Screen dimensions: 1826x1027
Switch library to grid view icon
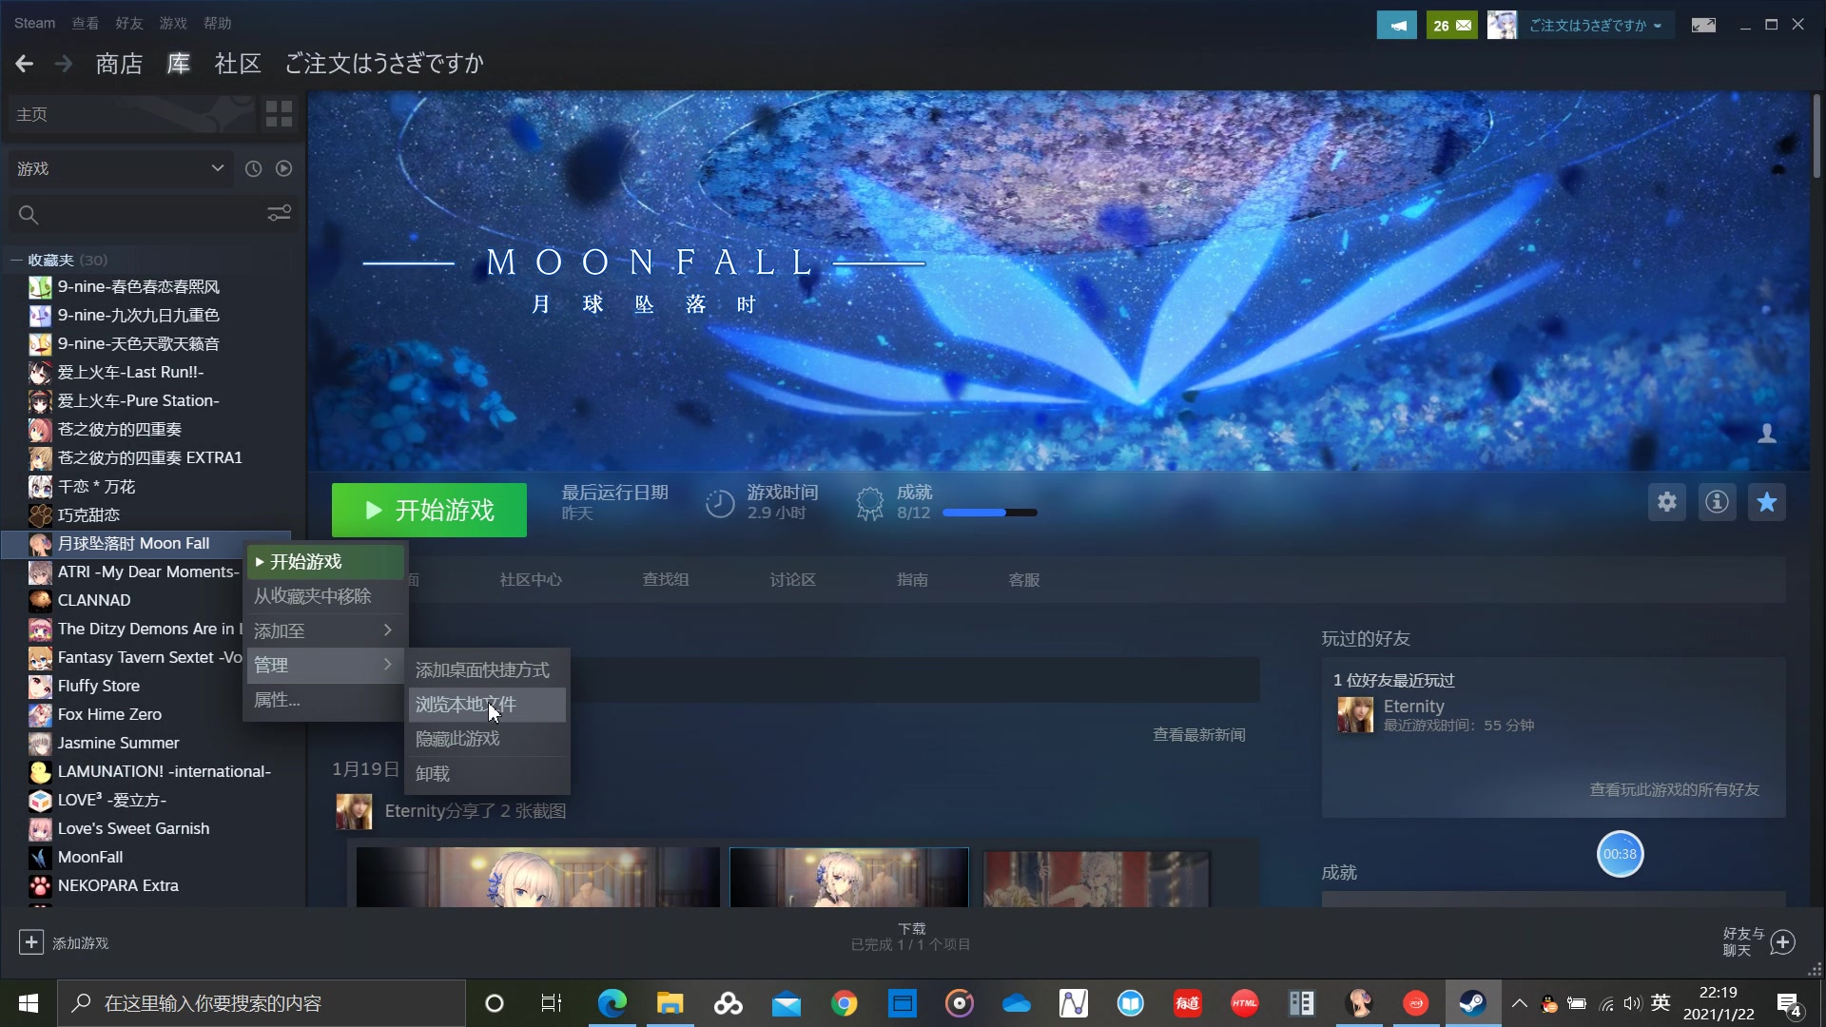(279, 114)
